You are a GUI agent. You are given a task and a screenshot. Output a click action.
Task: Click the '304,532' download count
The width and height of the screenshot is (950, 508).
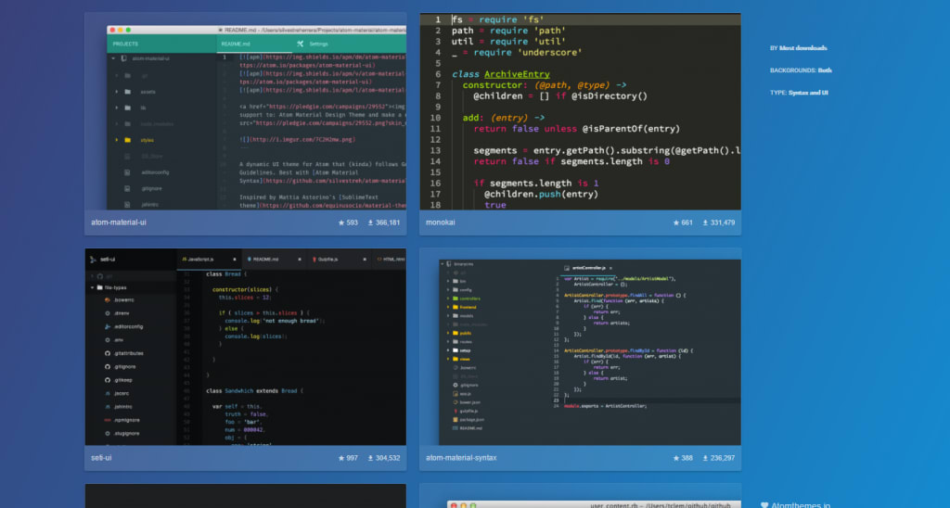point(388,458)
